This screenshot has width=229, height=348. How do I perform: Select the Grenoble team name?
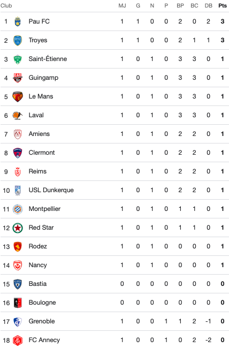(x=42, y=321)
